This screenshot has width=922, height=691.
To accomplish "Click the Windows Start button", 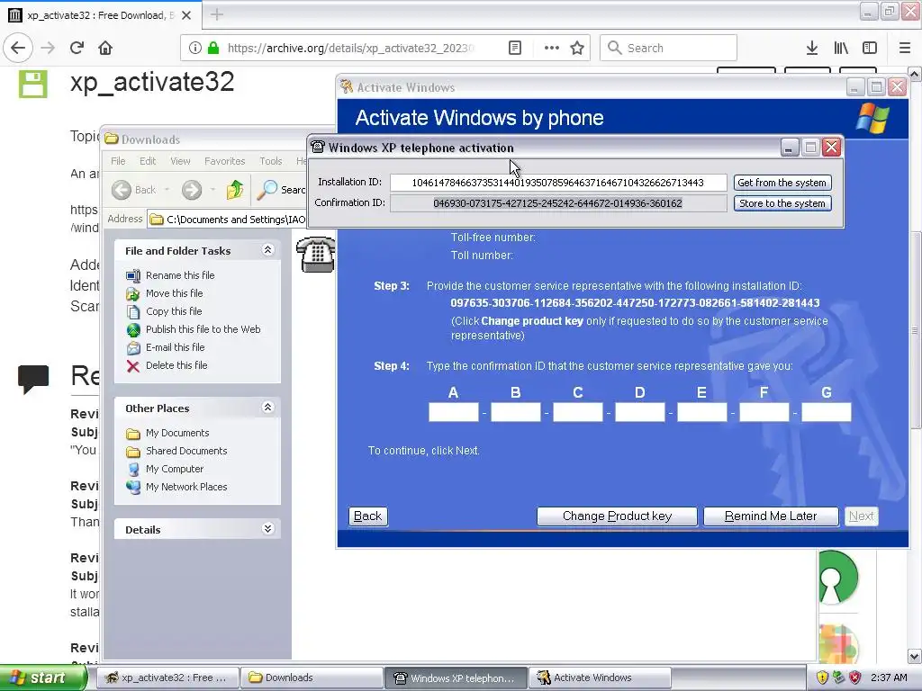I will (x=43, y=678).
